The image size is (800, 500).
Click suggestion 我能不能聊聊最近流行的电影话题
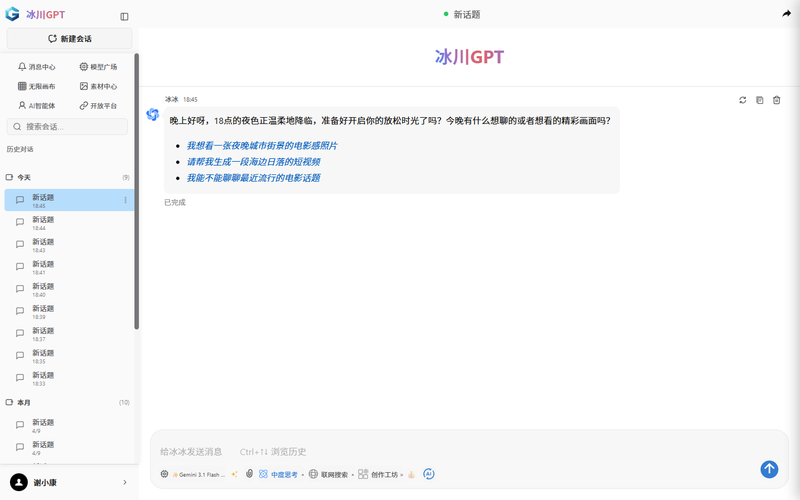(x=253, y=178)
